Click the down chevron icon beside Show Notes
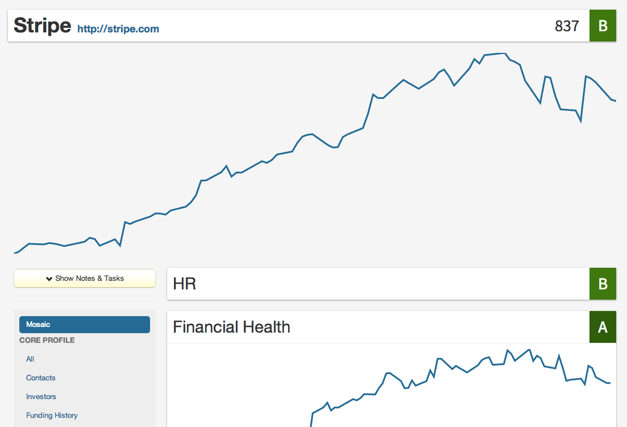The image size is (627, 427). click(49, 279)
